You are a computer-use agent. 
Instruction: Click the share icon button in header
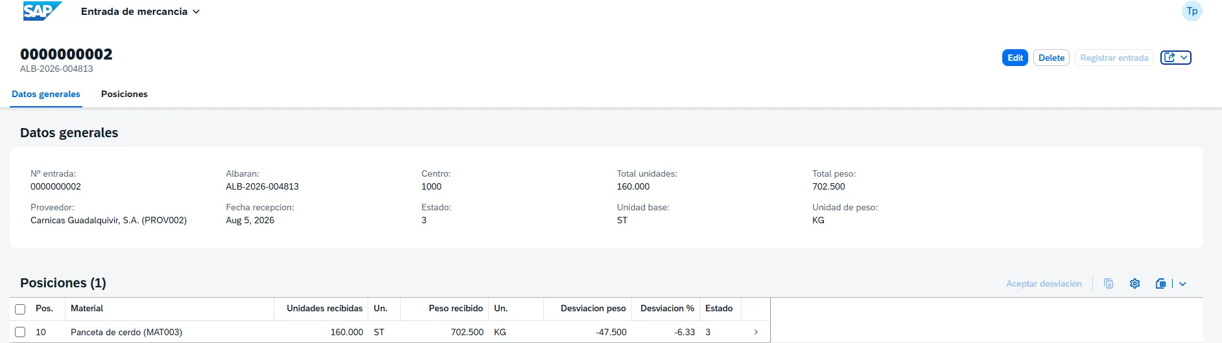coord(1169,58)
